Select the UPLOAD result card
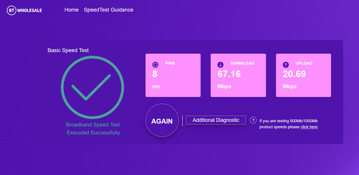The width and height of the screenshot is (359, 175). pyautogui.click(x=303, y=75)
